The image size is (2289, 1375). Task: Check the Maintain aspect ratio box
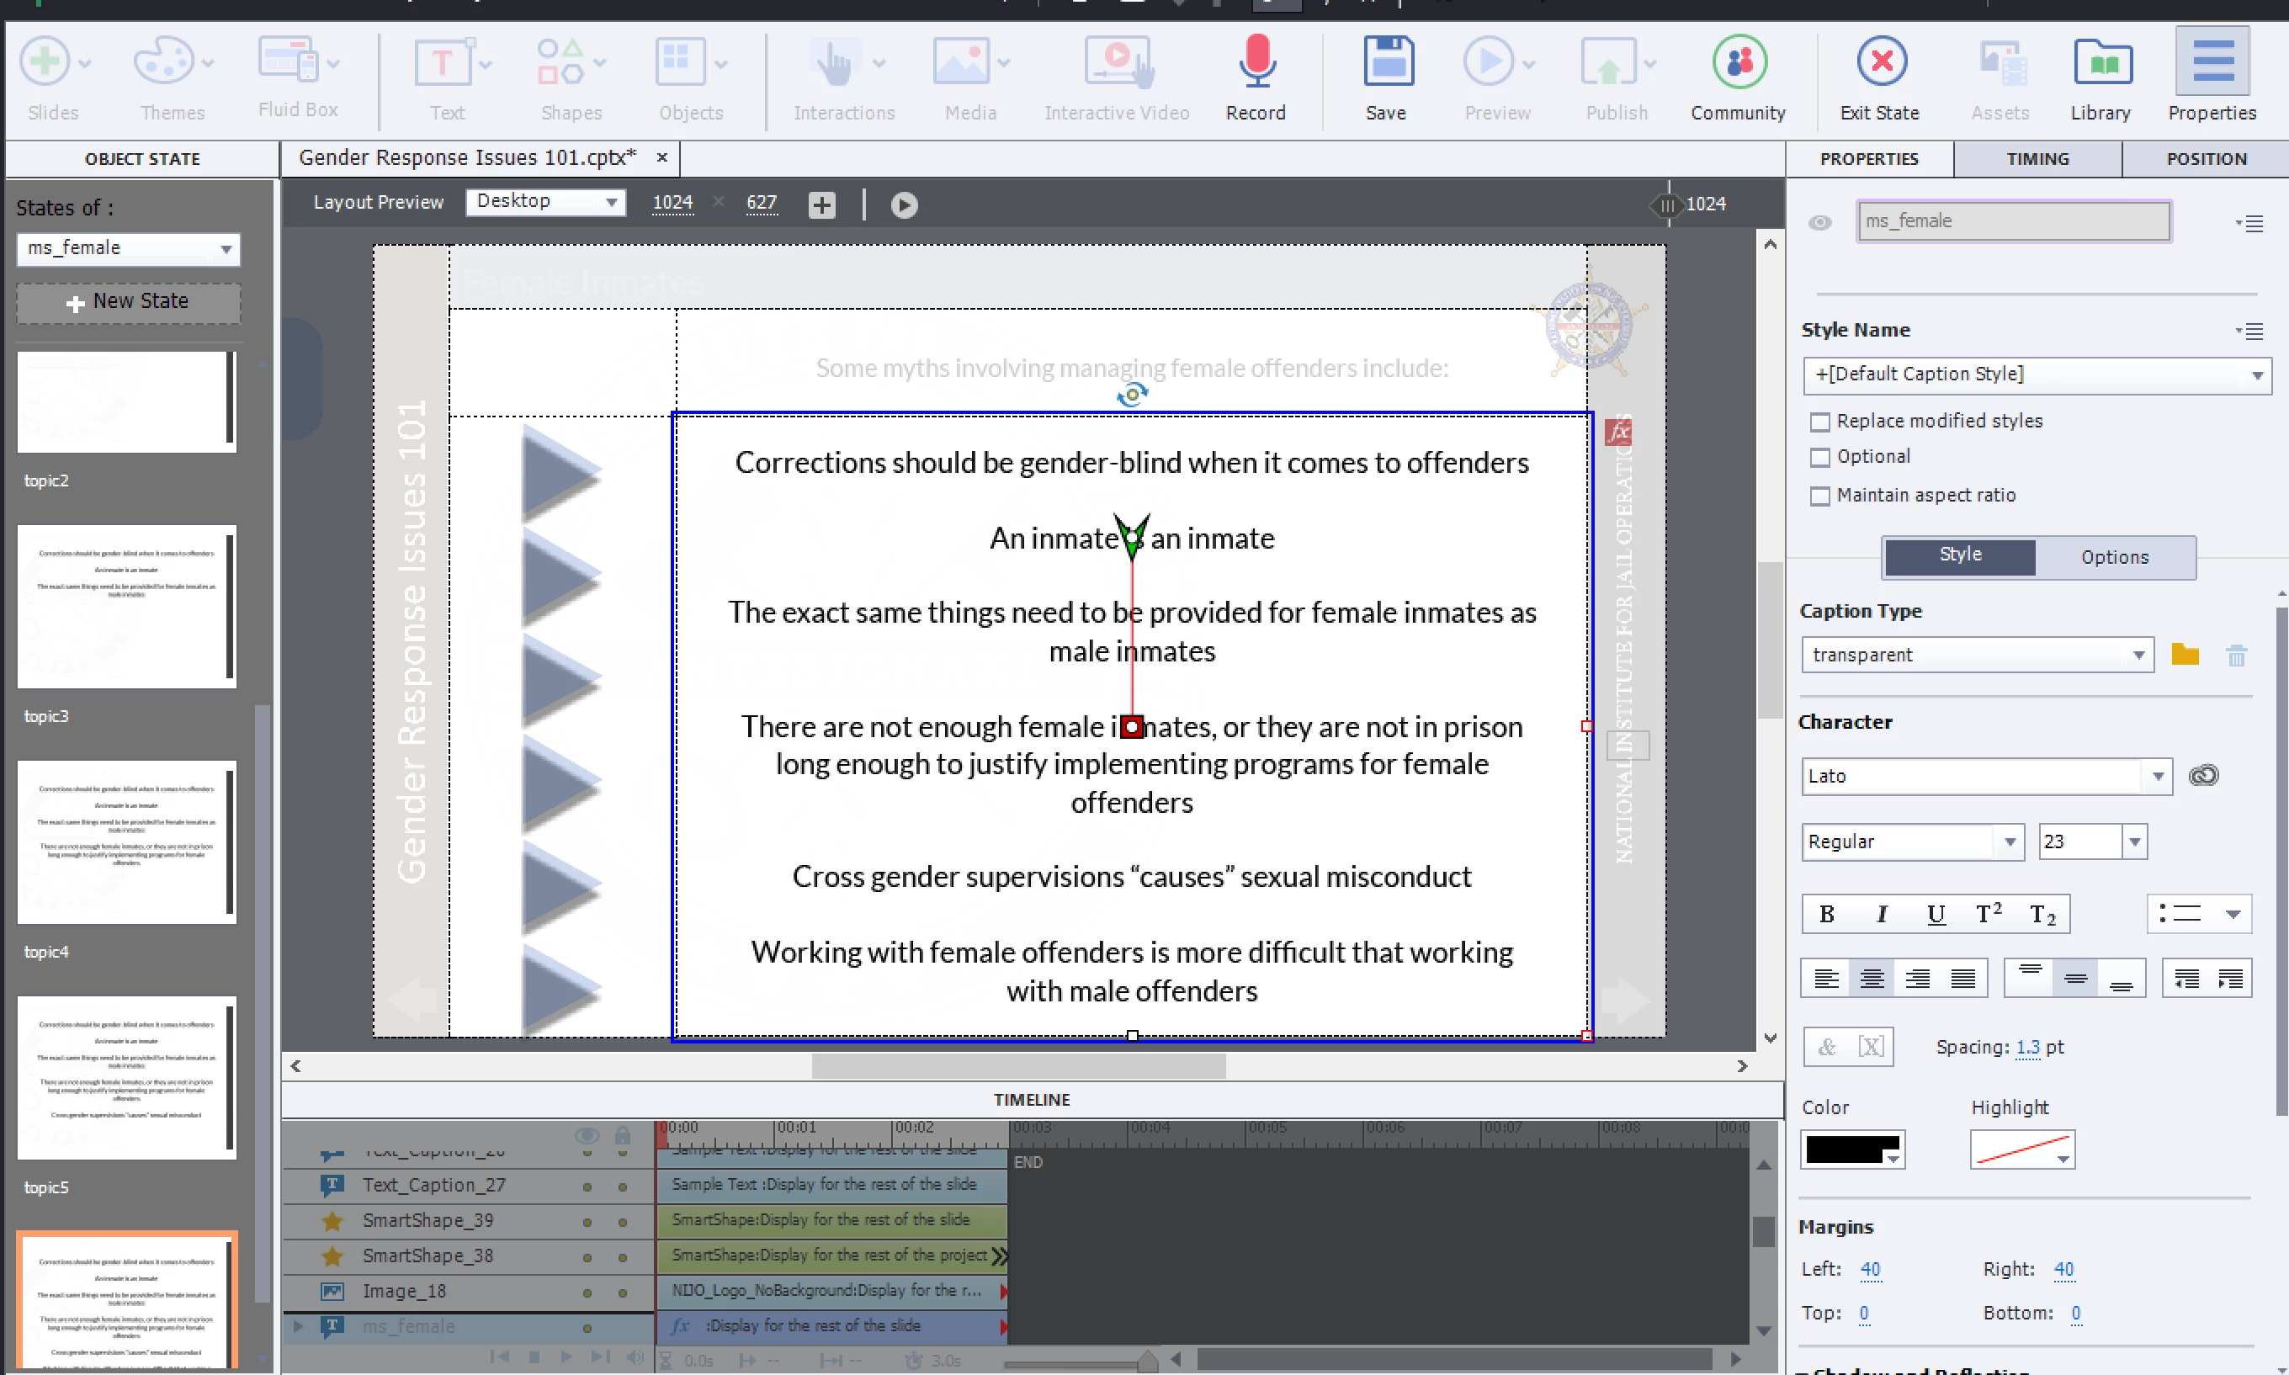pyautogui.click(x=1819, y=496)
